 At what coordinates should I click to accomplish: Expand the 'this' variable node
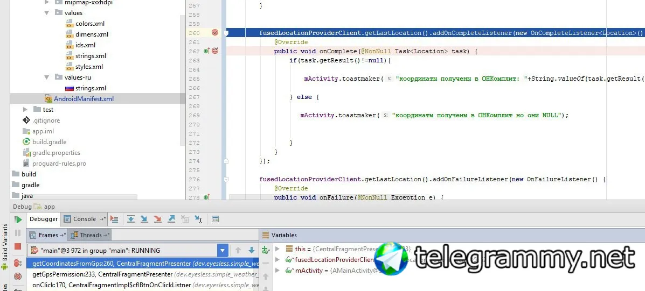[278, 249]
